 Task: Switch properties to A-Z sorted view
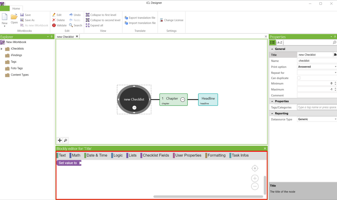point(280,42)
